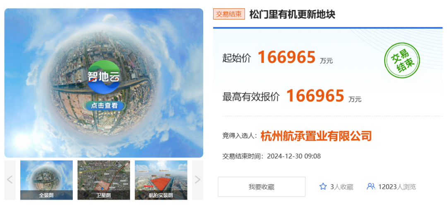Open panorama via 点击查看 button
Viewport: 447px width, 205px height.
pyautogui.click(x=104, y=106)
